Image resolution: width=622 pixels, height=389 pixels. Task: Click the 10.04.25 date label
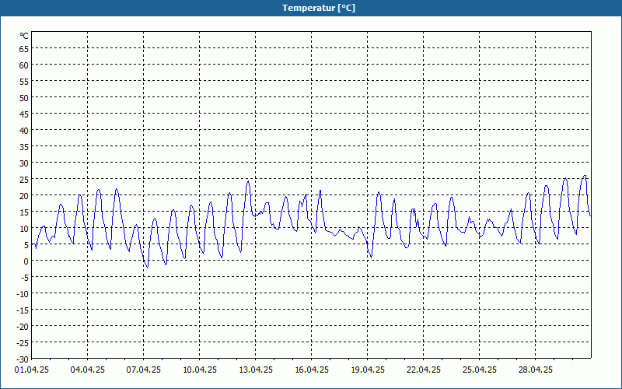point(200,370)
